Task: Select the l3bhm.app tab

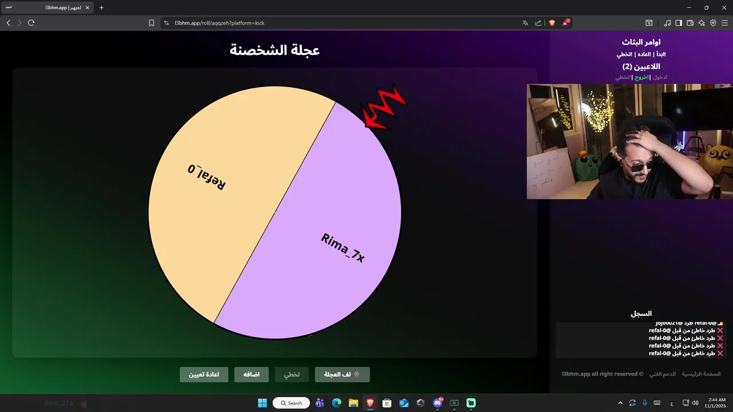Action: pyautogui.click(x=47, y=8)
